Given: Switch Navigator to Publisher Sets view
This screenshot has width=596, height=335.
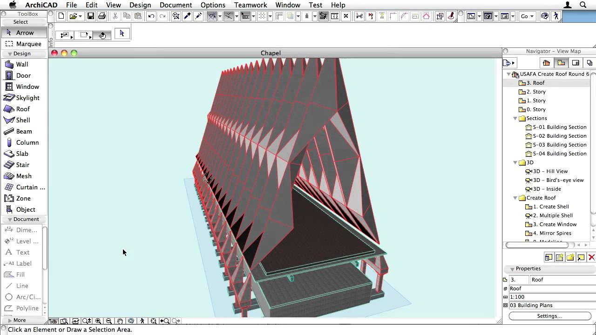Looking at the screenshot, I should [x=589, y=63].
